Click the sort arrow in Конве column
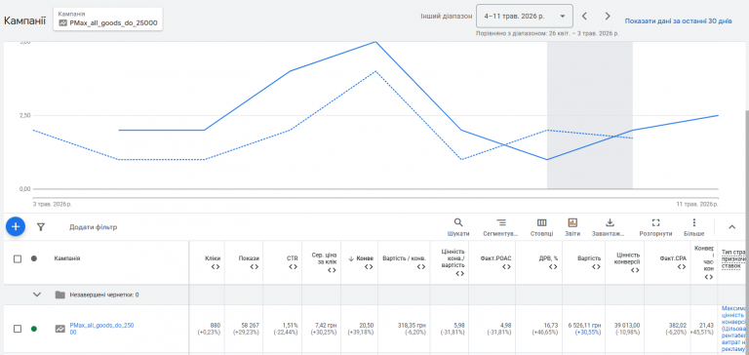This screenshot has height=355, width=749. tap(351, 258)
